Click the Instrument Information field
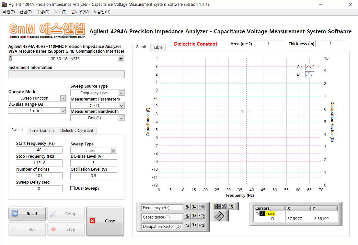This screenshot has width=358, height=245. 66,74
